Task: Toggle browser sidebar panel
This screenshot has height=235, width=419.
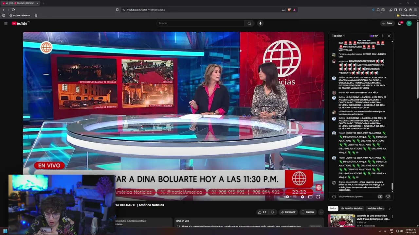Action: tap(396, 10)
